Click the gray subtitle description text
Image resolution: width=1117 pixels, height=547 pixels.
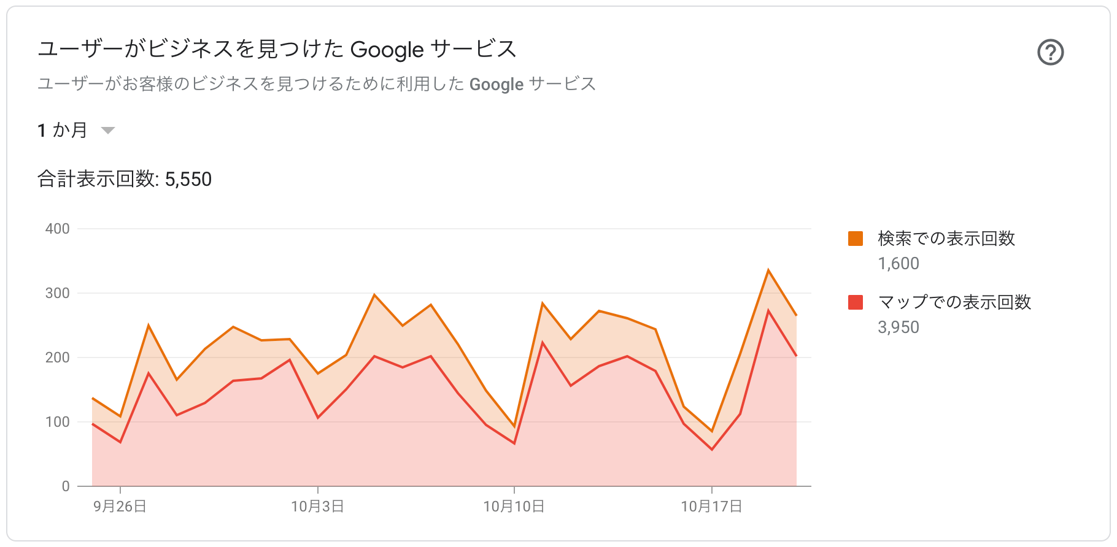click(x=317, y=84)
